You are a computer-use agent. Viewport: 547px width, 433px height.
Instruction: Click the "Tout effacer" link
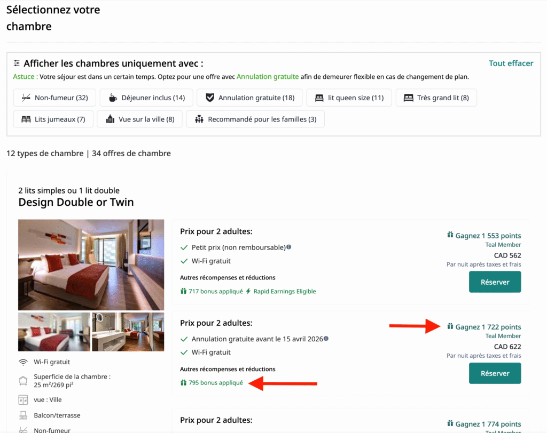pos(511,63)
